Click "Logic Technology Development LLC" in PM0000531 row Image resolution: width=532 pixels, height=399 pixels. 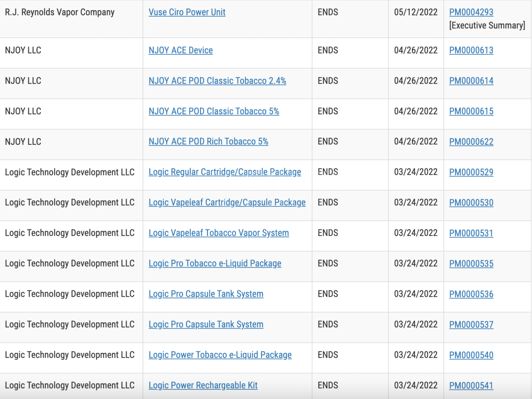[x=70, y=233]
